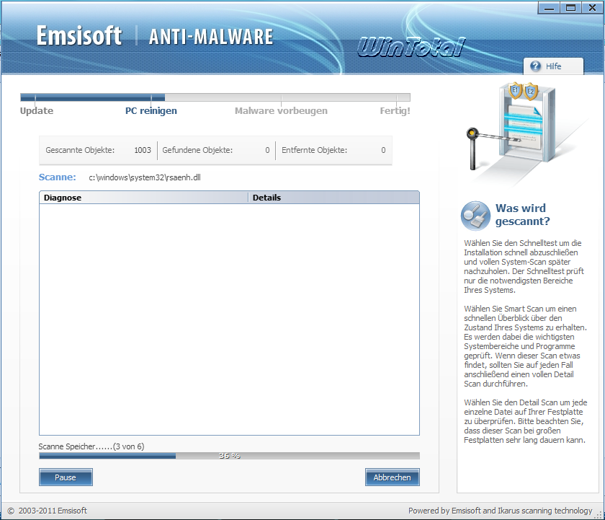Click the question mark help icon
Screen dimensions: 605x520
click(x=535, y=66)
